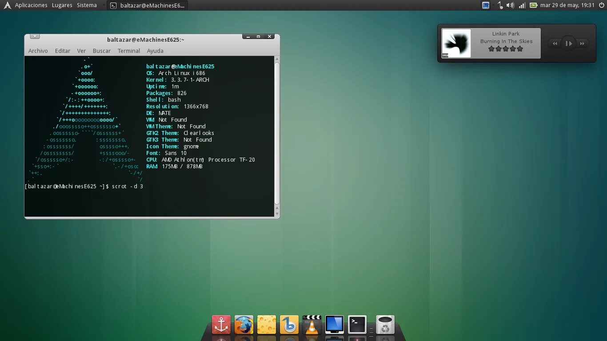
Task: Click the 'DE: MATE' line
Action: pyautogui.click(x=159, y=113)
